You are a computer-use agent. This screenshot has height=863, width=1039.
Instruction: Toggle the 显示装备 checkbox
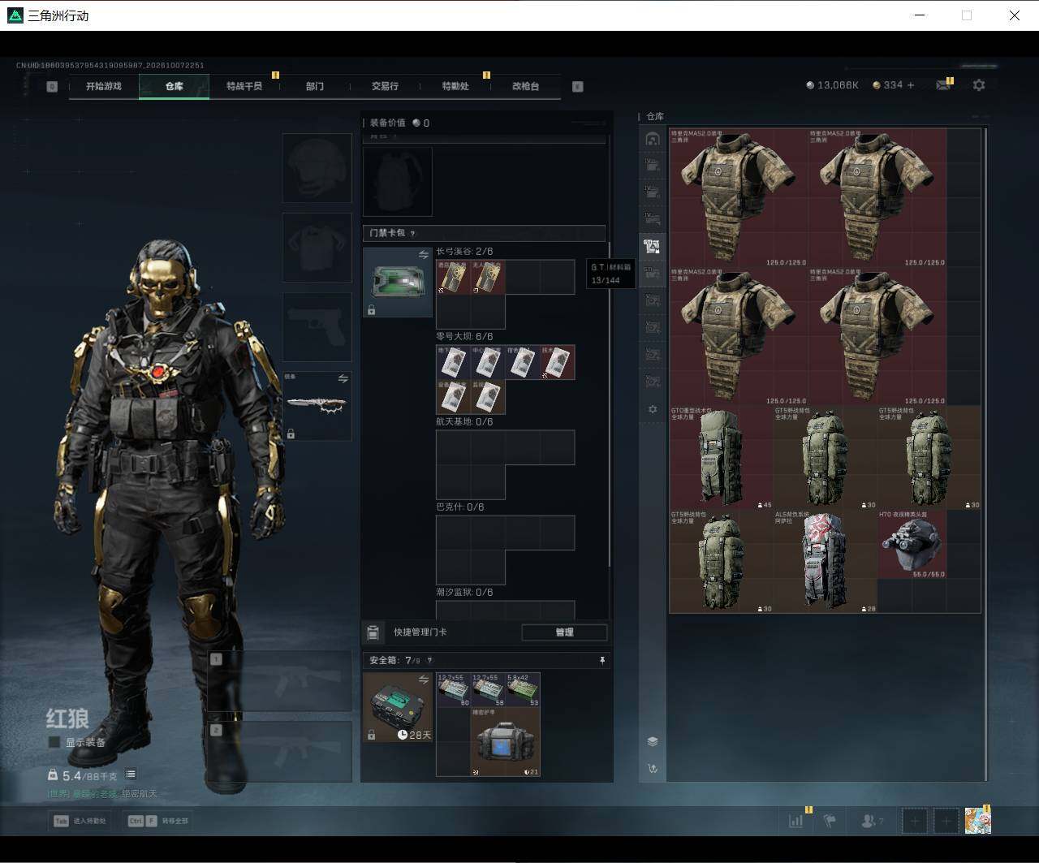coord(54,742)
